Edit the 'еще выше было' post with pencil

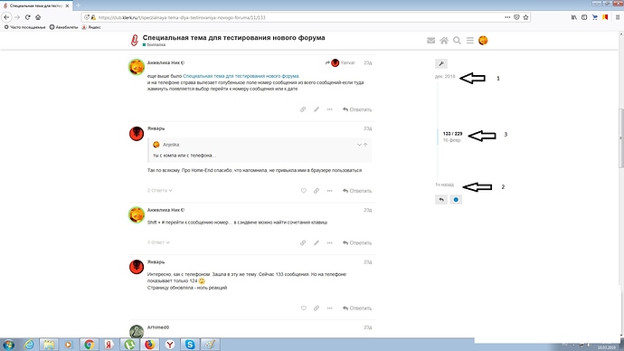[x=316, y=109]
